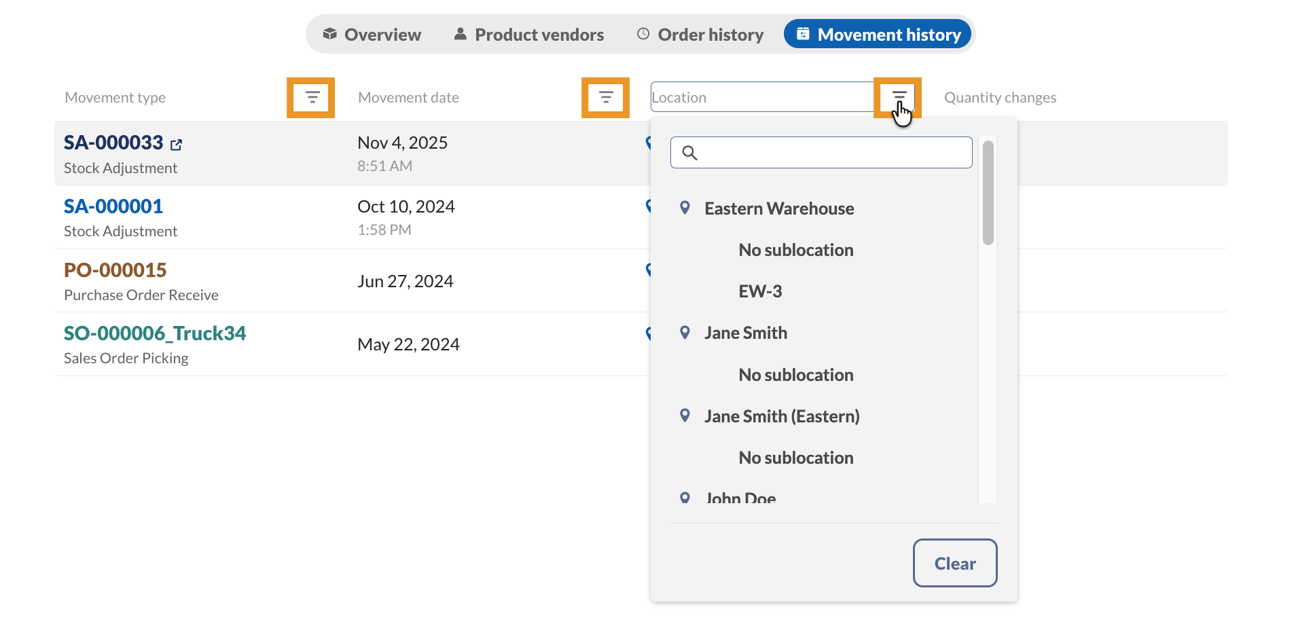The width and height of the screenshot is (1296, 622).
Task: Go to the Order history tab
Action: click(700, 35)
